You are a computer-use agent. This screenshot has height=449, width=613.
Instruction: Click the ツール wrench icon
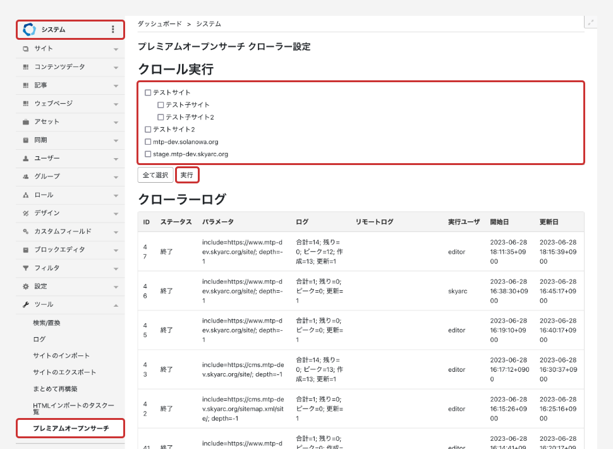click(26, 305)
